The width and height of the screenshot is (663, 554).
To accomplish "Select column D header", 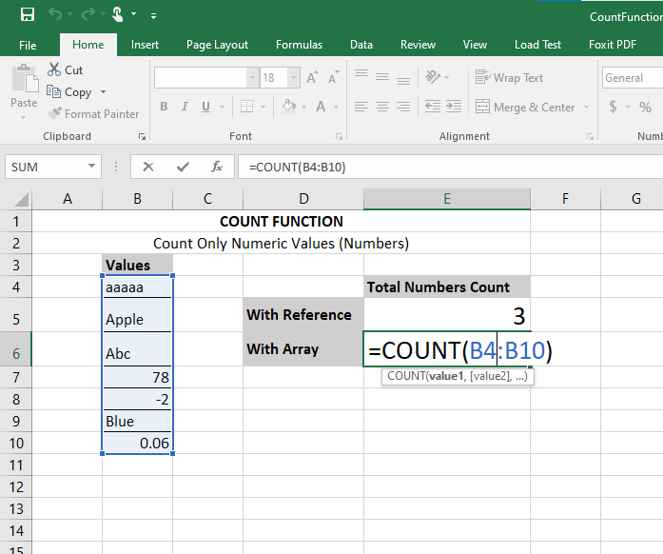I will tap(303, 199).
